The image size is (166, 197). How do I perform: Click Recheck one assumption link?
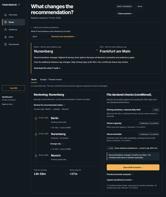tap(64, 36)
